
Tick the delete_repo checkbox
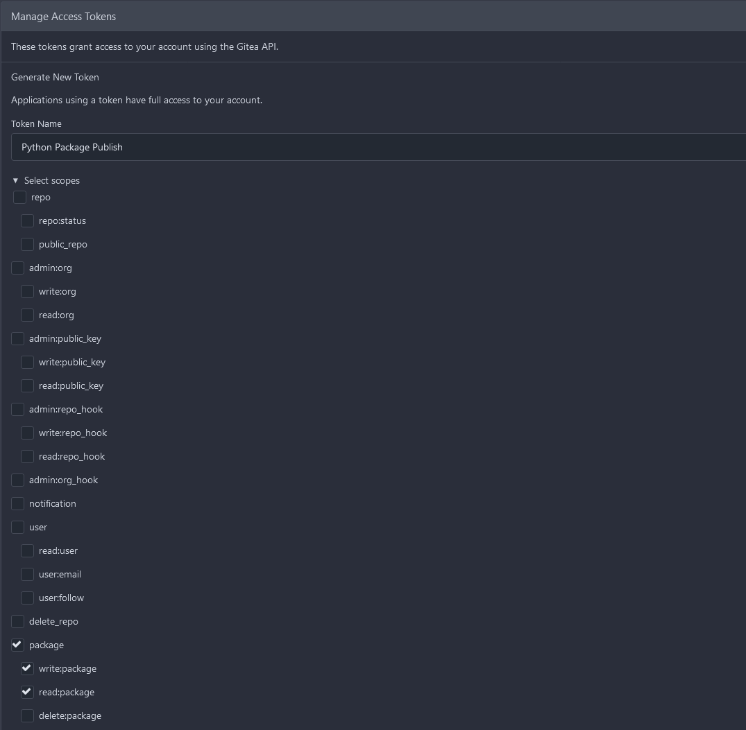17,622
